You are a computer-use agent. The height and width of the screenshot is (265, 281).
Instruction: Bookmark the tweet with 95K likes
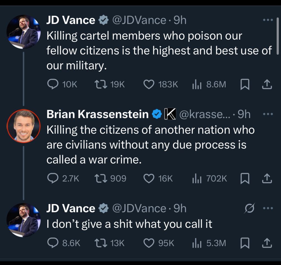(245, 243)
